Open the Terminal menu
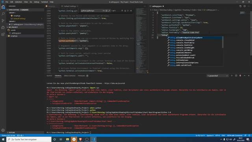Viewport: 252px width, 142px height. (x=44, y=2)
